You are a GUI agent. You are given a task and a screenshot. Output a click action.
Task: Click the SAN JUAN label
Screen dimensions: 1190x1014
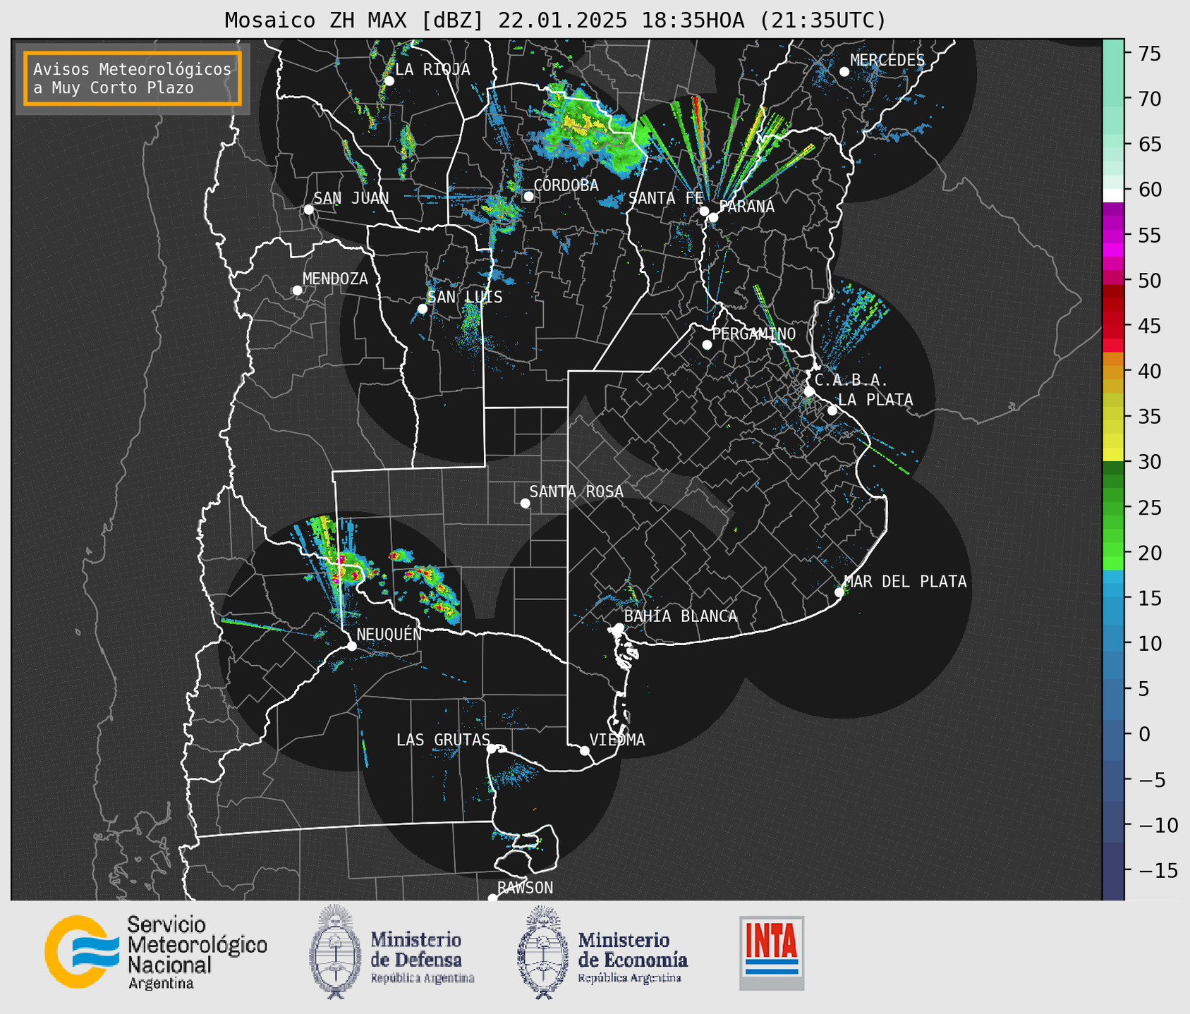click(351, 198)
